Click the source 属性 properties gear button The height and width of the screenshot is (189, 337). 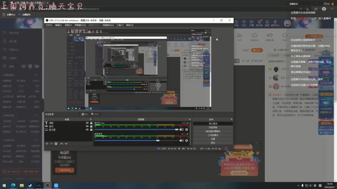(85, 114)
